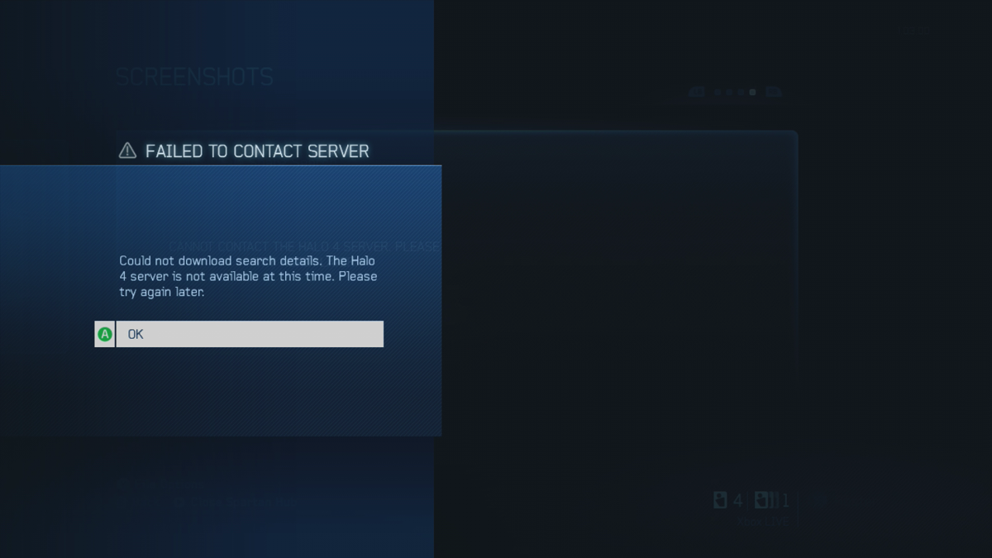Screen dimensions: 992x558
Task: Click the party size icon showing 1
Action: click(766, 500)
